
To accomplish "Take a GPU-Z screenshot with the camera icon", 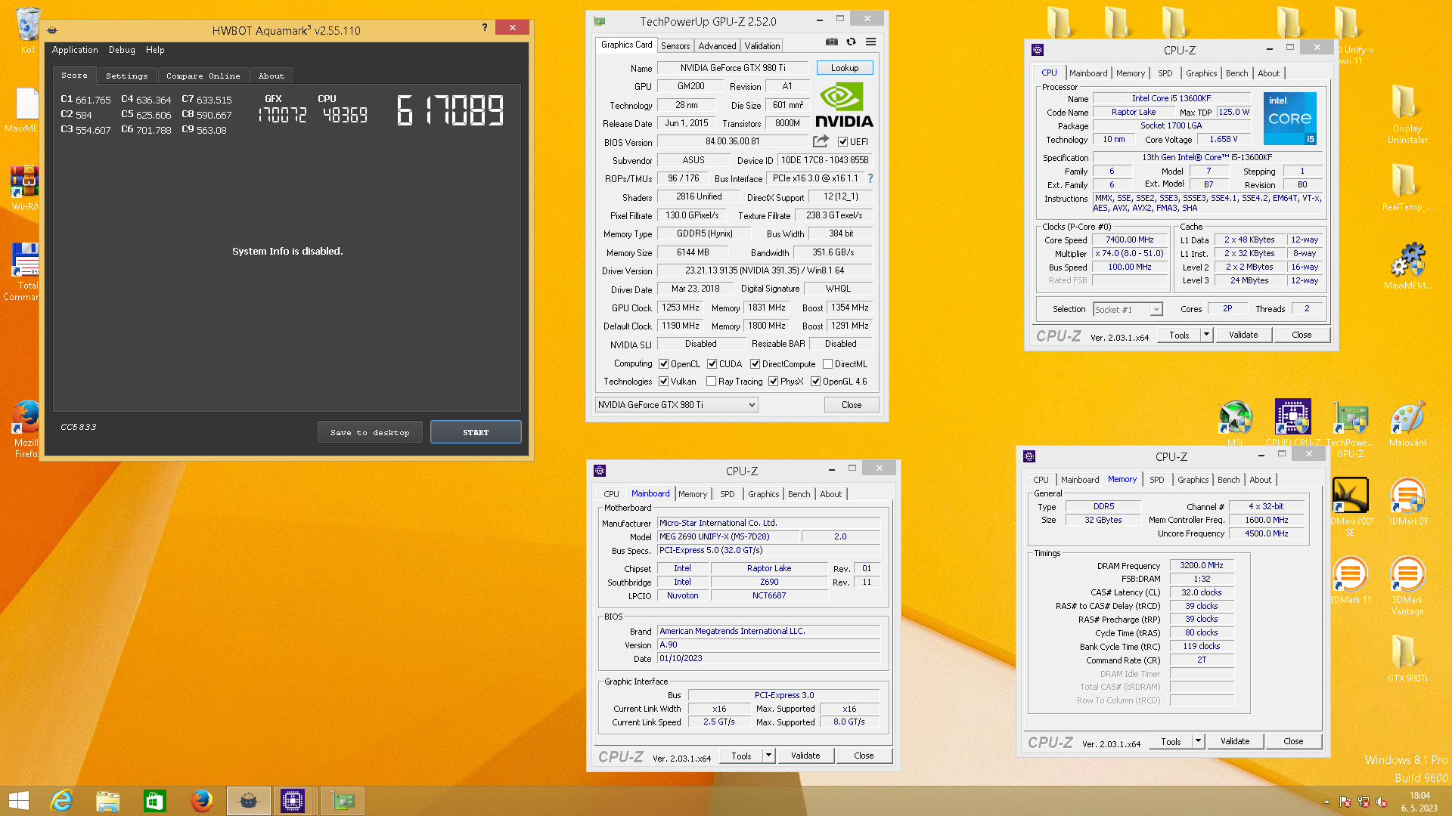I will tap(831, 42).
